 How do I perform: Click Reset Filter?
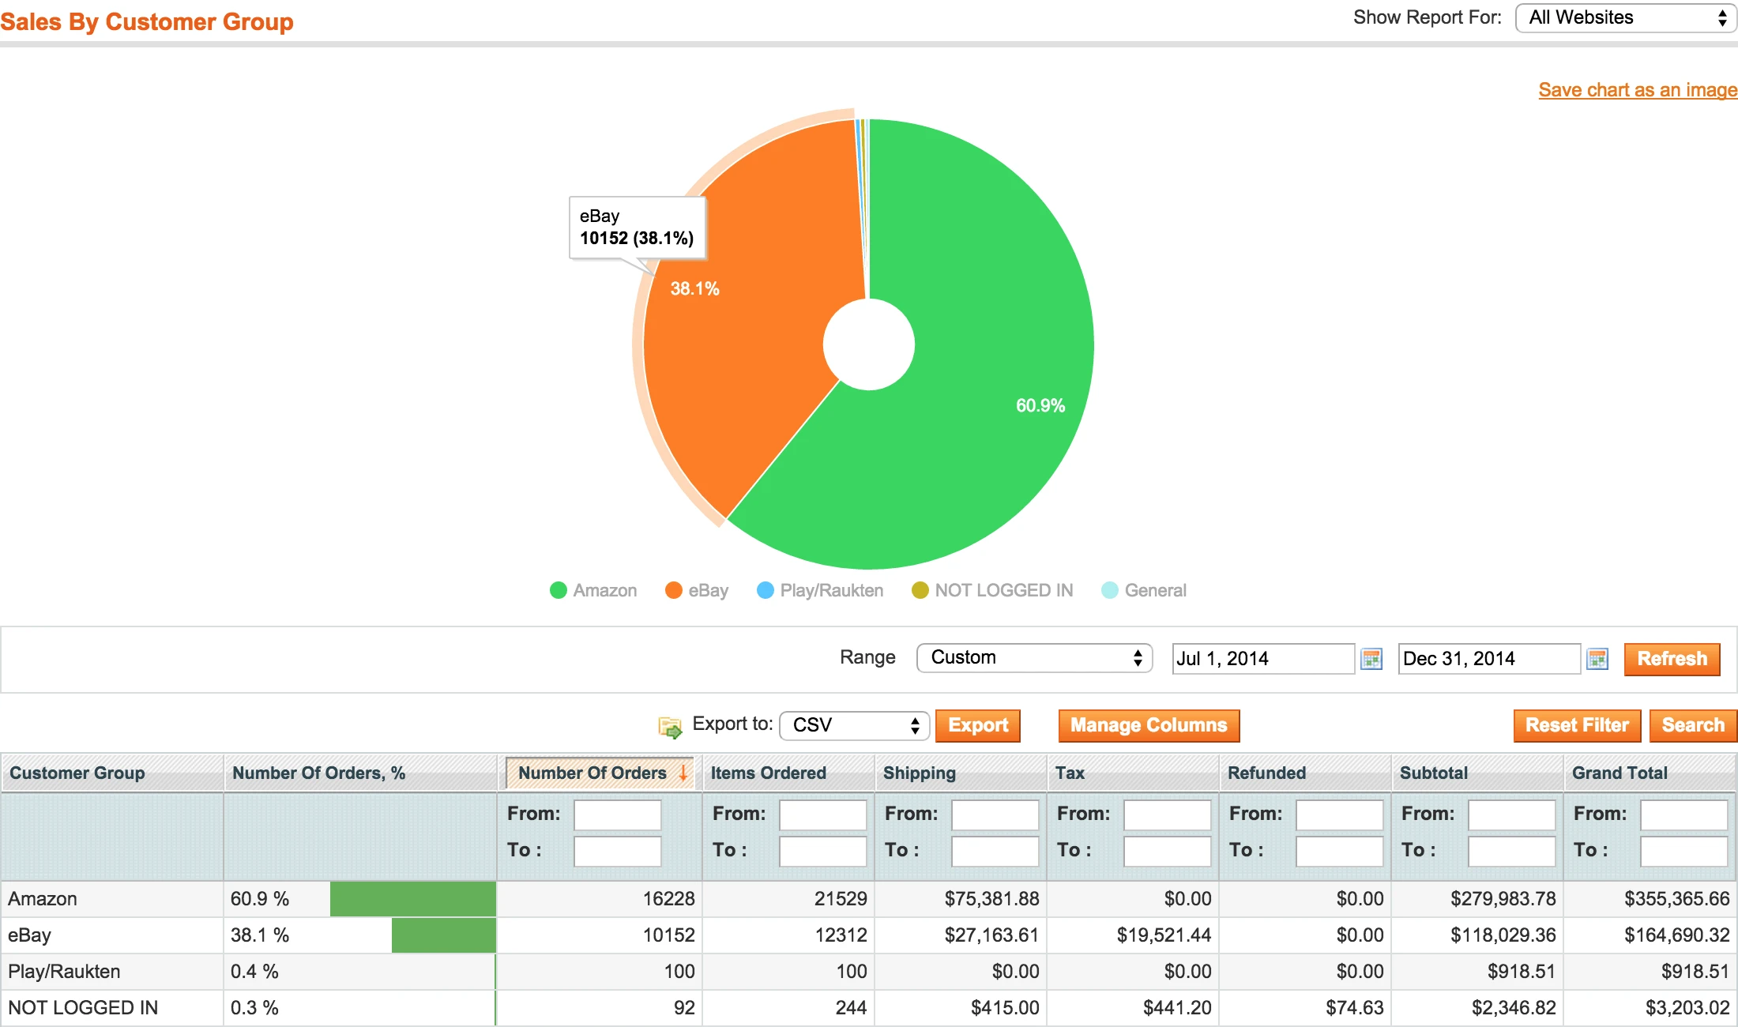(1577, 725)
